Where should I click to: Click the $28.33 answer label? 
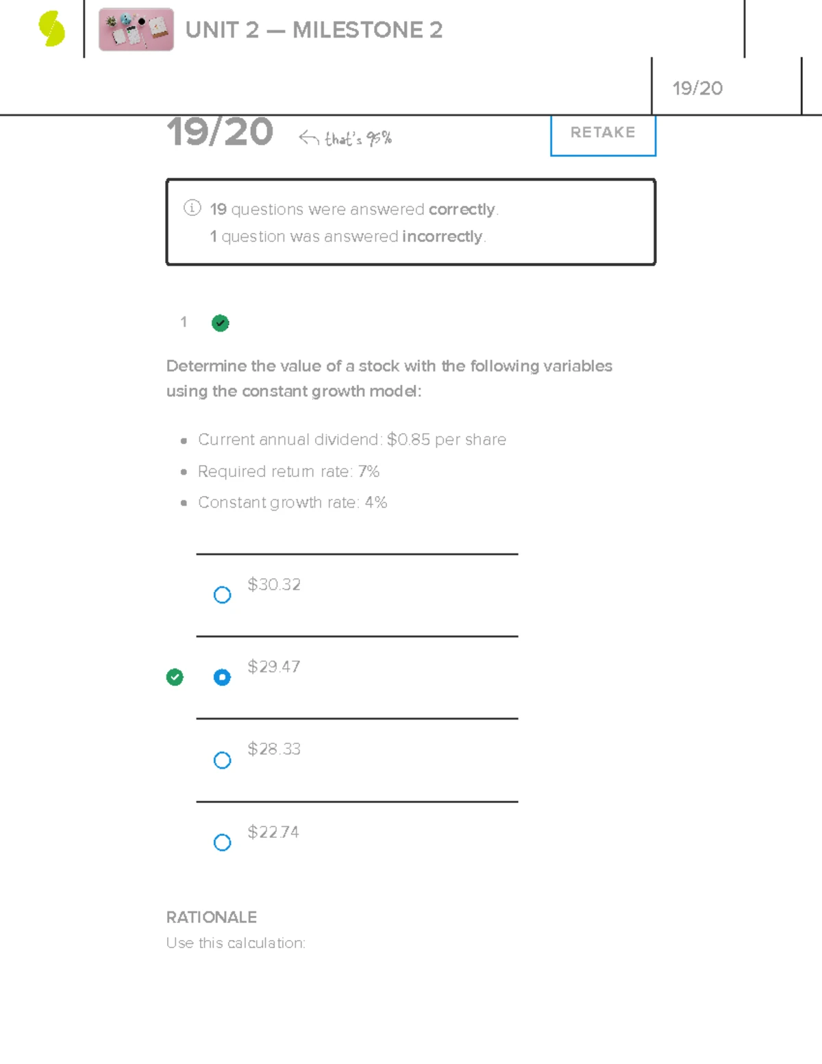(x=274, y=749)
